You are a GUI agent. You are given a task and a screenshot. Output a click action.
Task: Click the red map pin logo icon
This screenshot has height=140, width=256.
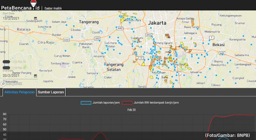click(x=34, y=3)
